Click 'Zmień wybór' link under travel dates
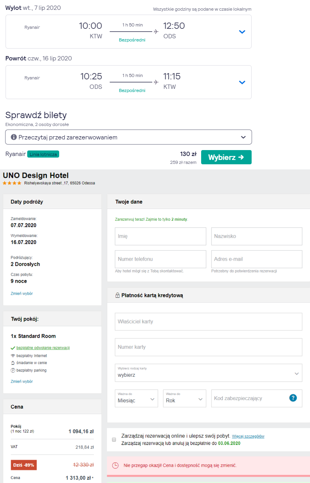This screenshot has height=483, width=310. (22, 293)
